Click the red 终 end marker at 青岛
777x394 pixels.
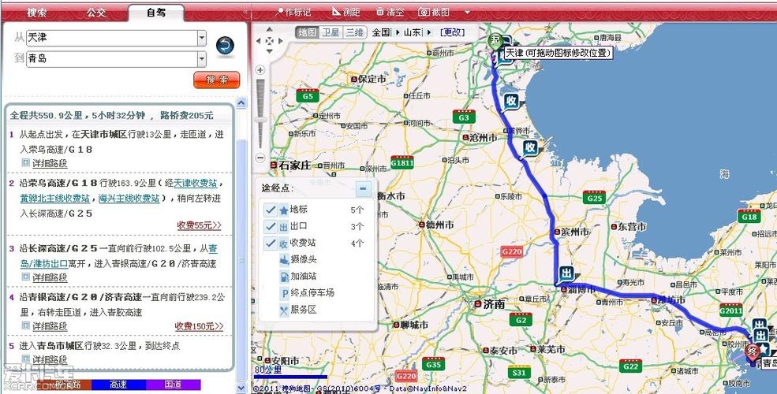[x=753, y=351]
